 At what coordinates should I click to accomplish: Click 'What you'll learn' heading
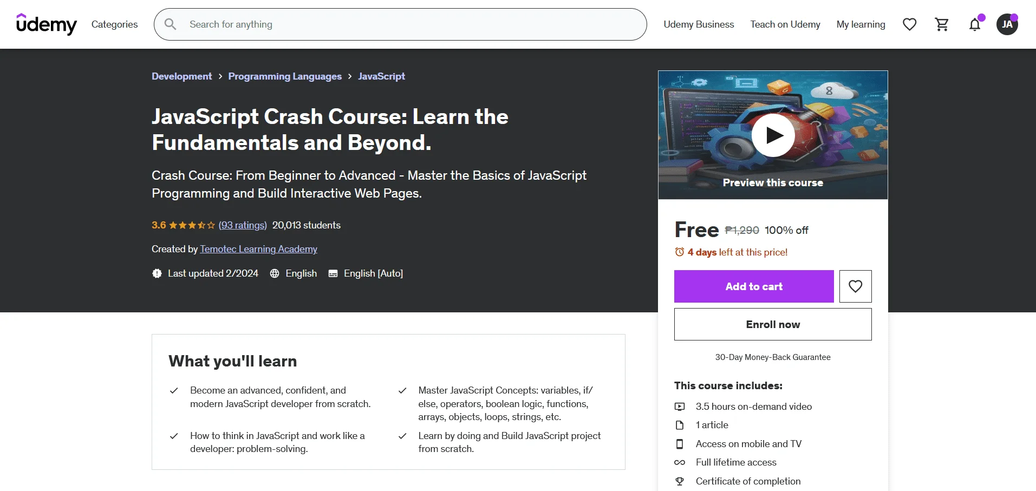(x=233, y=361)
